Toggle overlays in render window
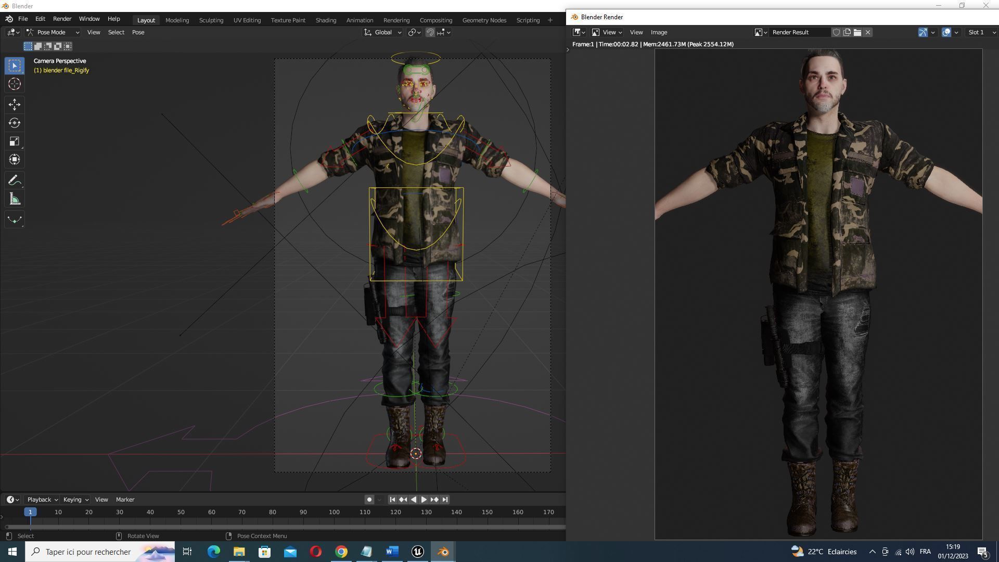The height and width of the screenshot is (562, 999). 946,32
